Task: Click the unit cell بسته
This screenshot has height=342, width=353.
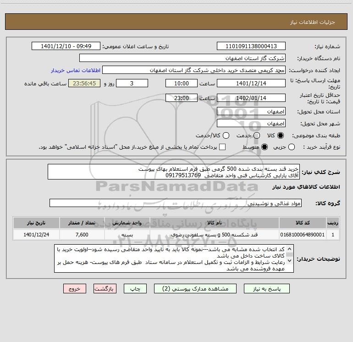Action: [x=127, y=235]
